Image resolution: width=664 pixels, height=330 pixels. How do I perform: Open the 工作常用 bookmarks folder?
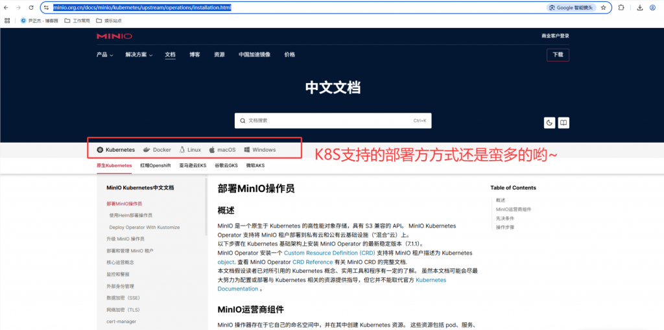click(77, 20)
